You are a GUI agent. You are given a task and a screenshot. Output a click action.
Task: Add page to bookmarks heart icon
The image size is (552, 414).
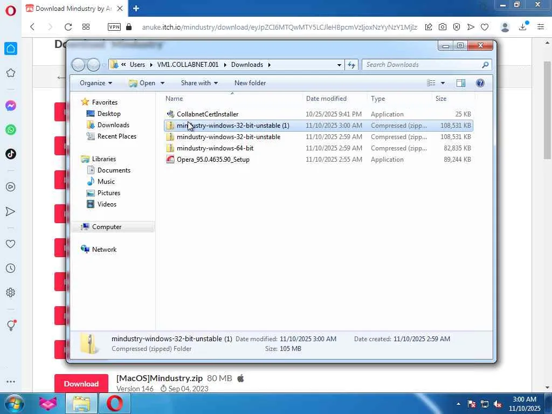click(x=485, y=27)
